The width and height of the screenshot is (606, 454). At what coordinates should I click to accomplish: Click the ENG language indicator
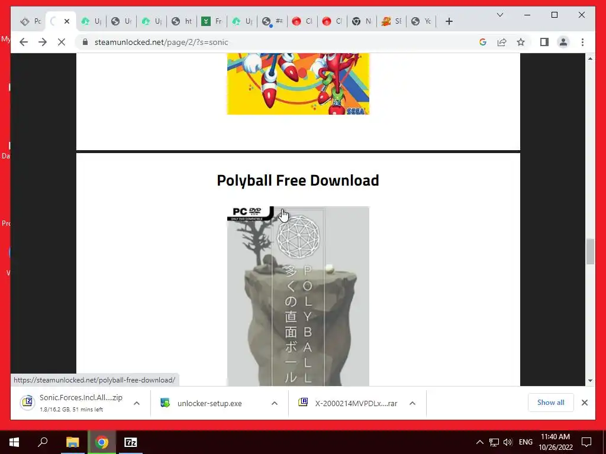(x=526, y=442)
